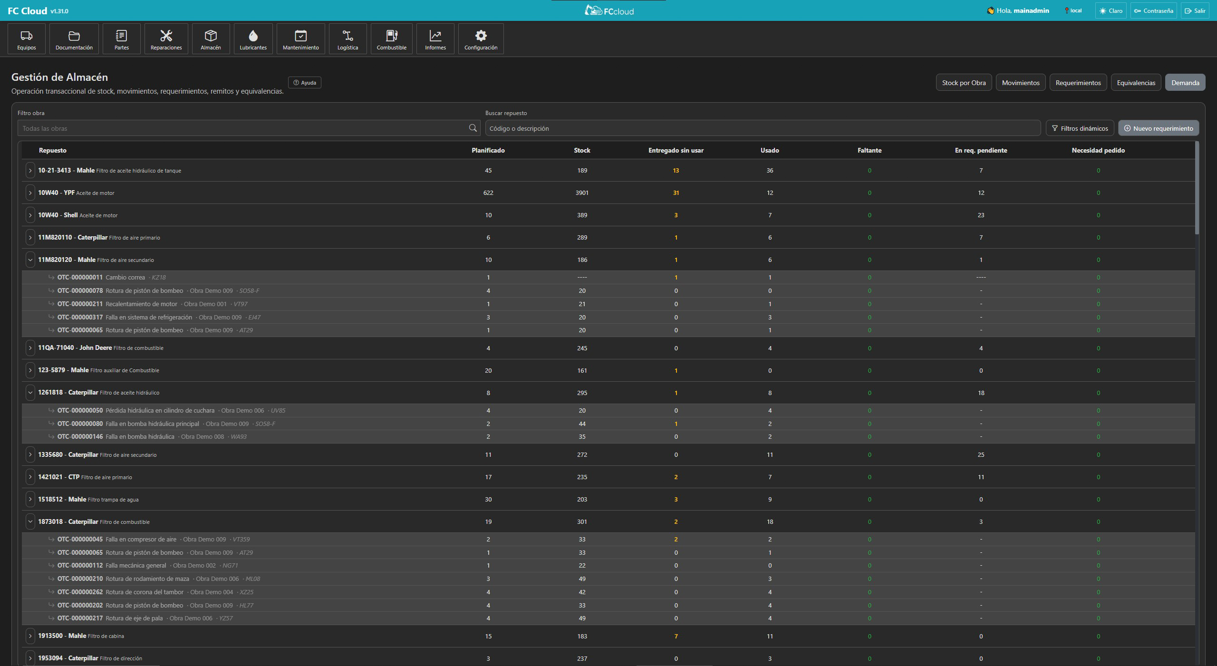
Task: Click the Nuevo requerimiento button
Action: [x=1158, y=128]
